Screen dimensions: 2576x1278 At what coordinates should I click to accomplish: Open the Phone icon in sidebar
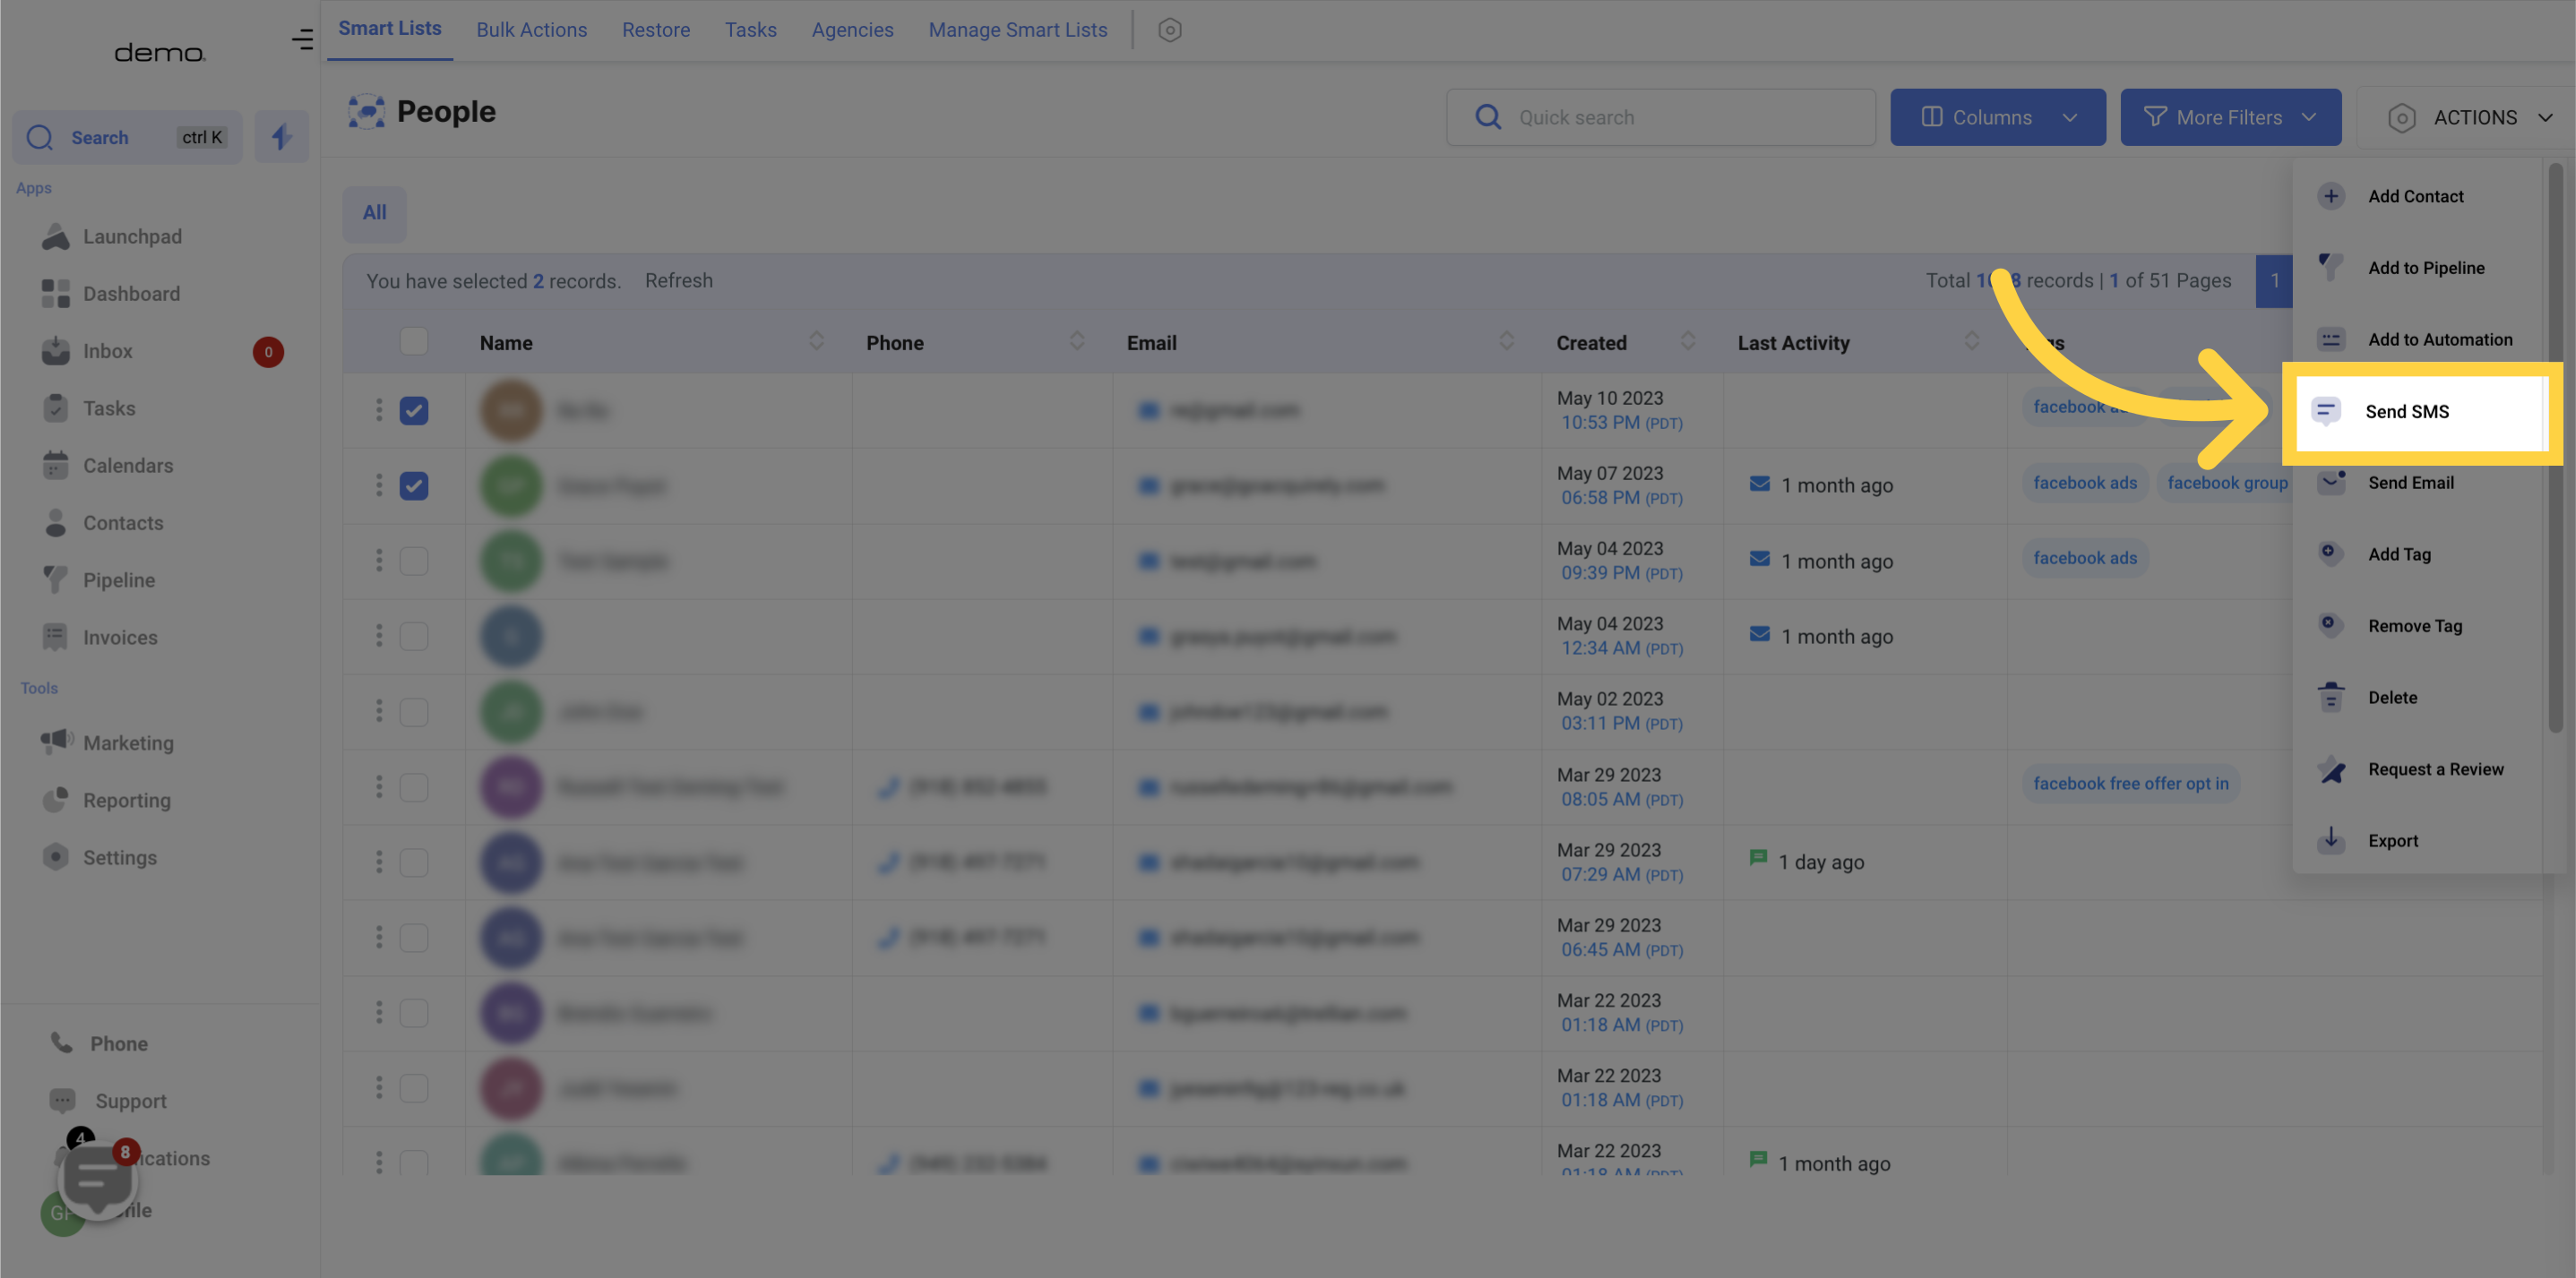(x=62, y=1042)
